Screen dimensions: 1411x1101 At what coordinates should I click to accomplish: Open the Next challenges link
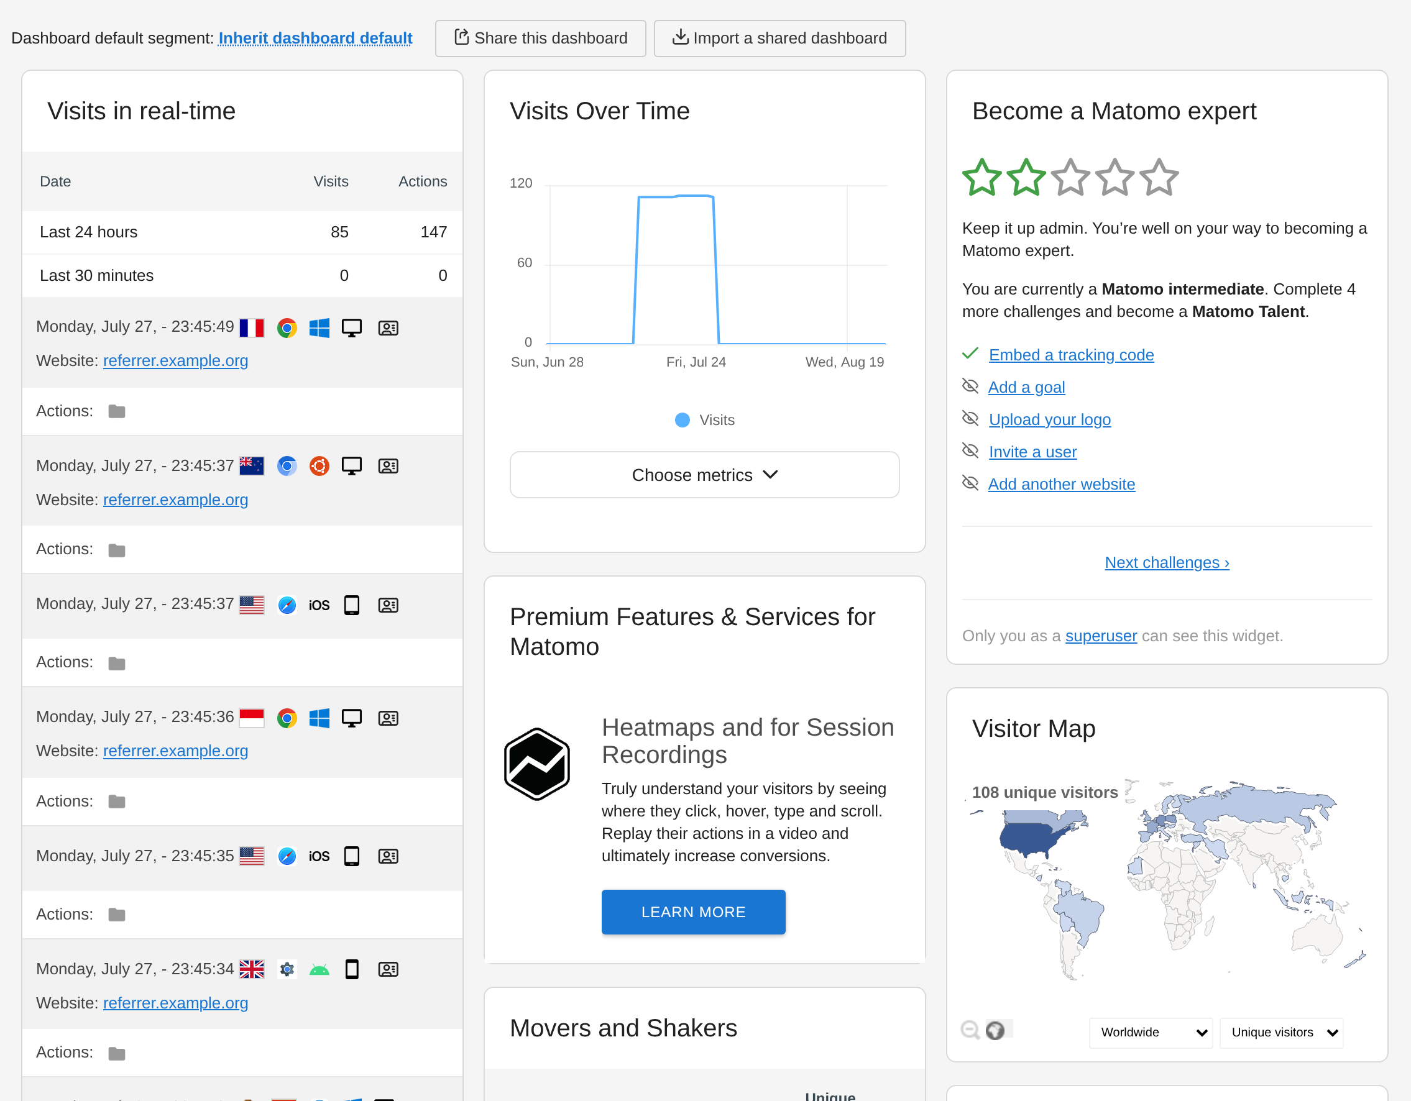[1167, 562]
